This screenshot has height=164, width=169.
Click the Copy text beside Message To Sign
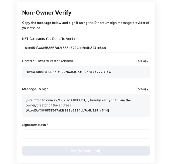point(145,89)
